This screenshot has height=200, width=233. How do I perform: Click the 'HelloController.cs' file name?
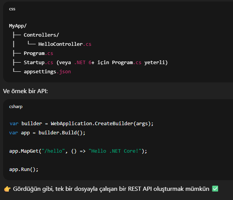point(65,44)
